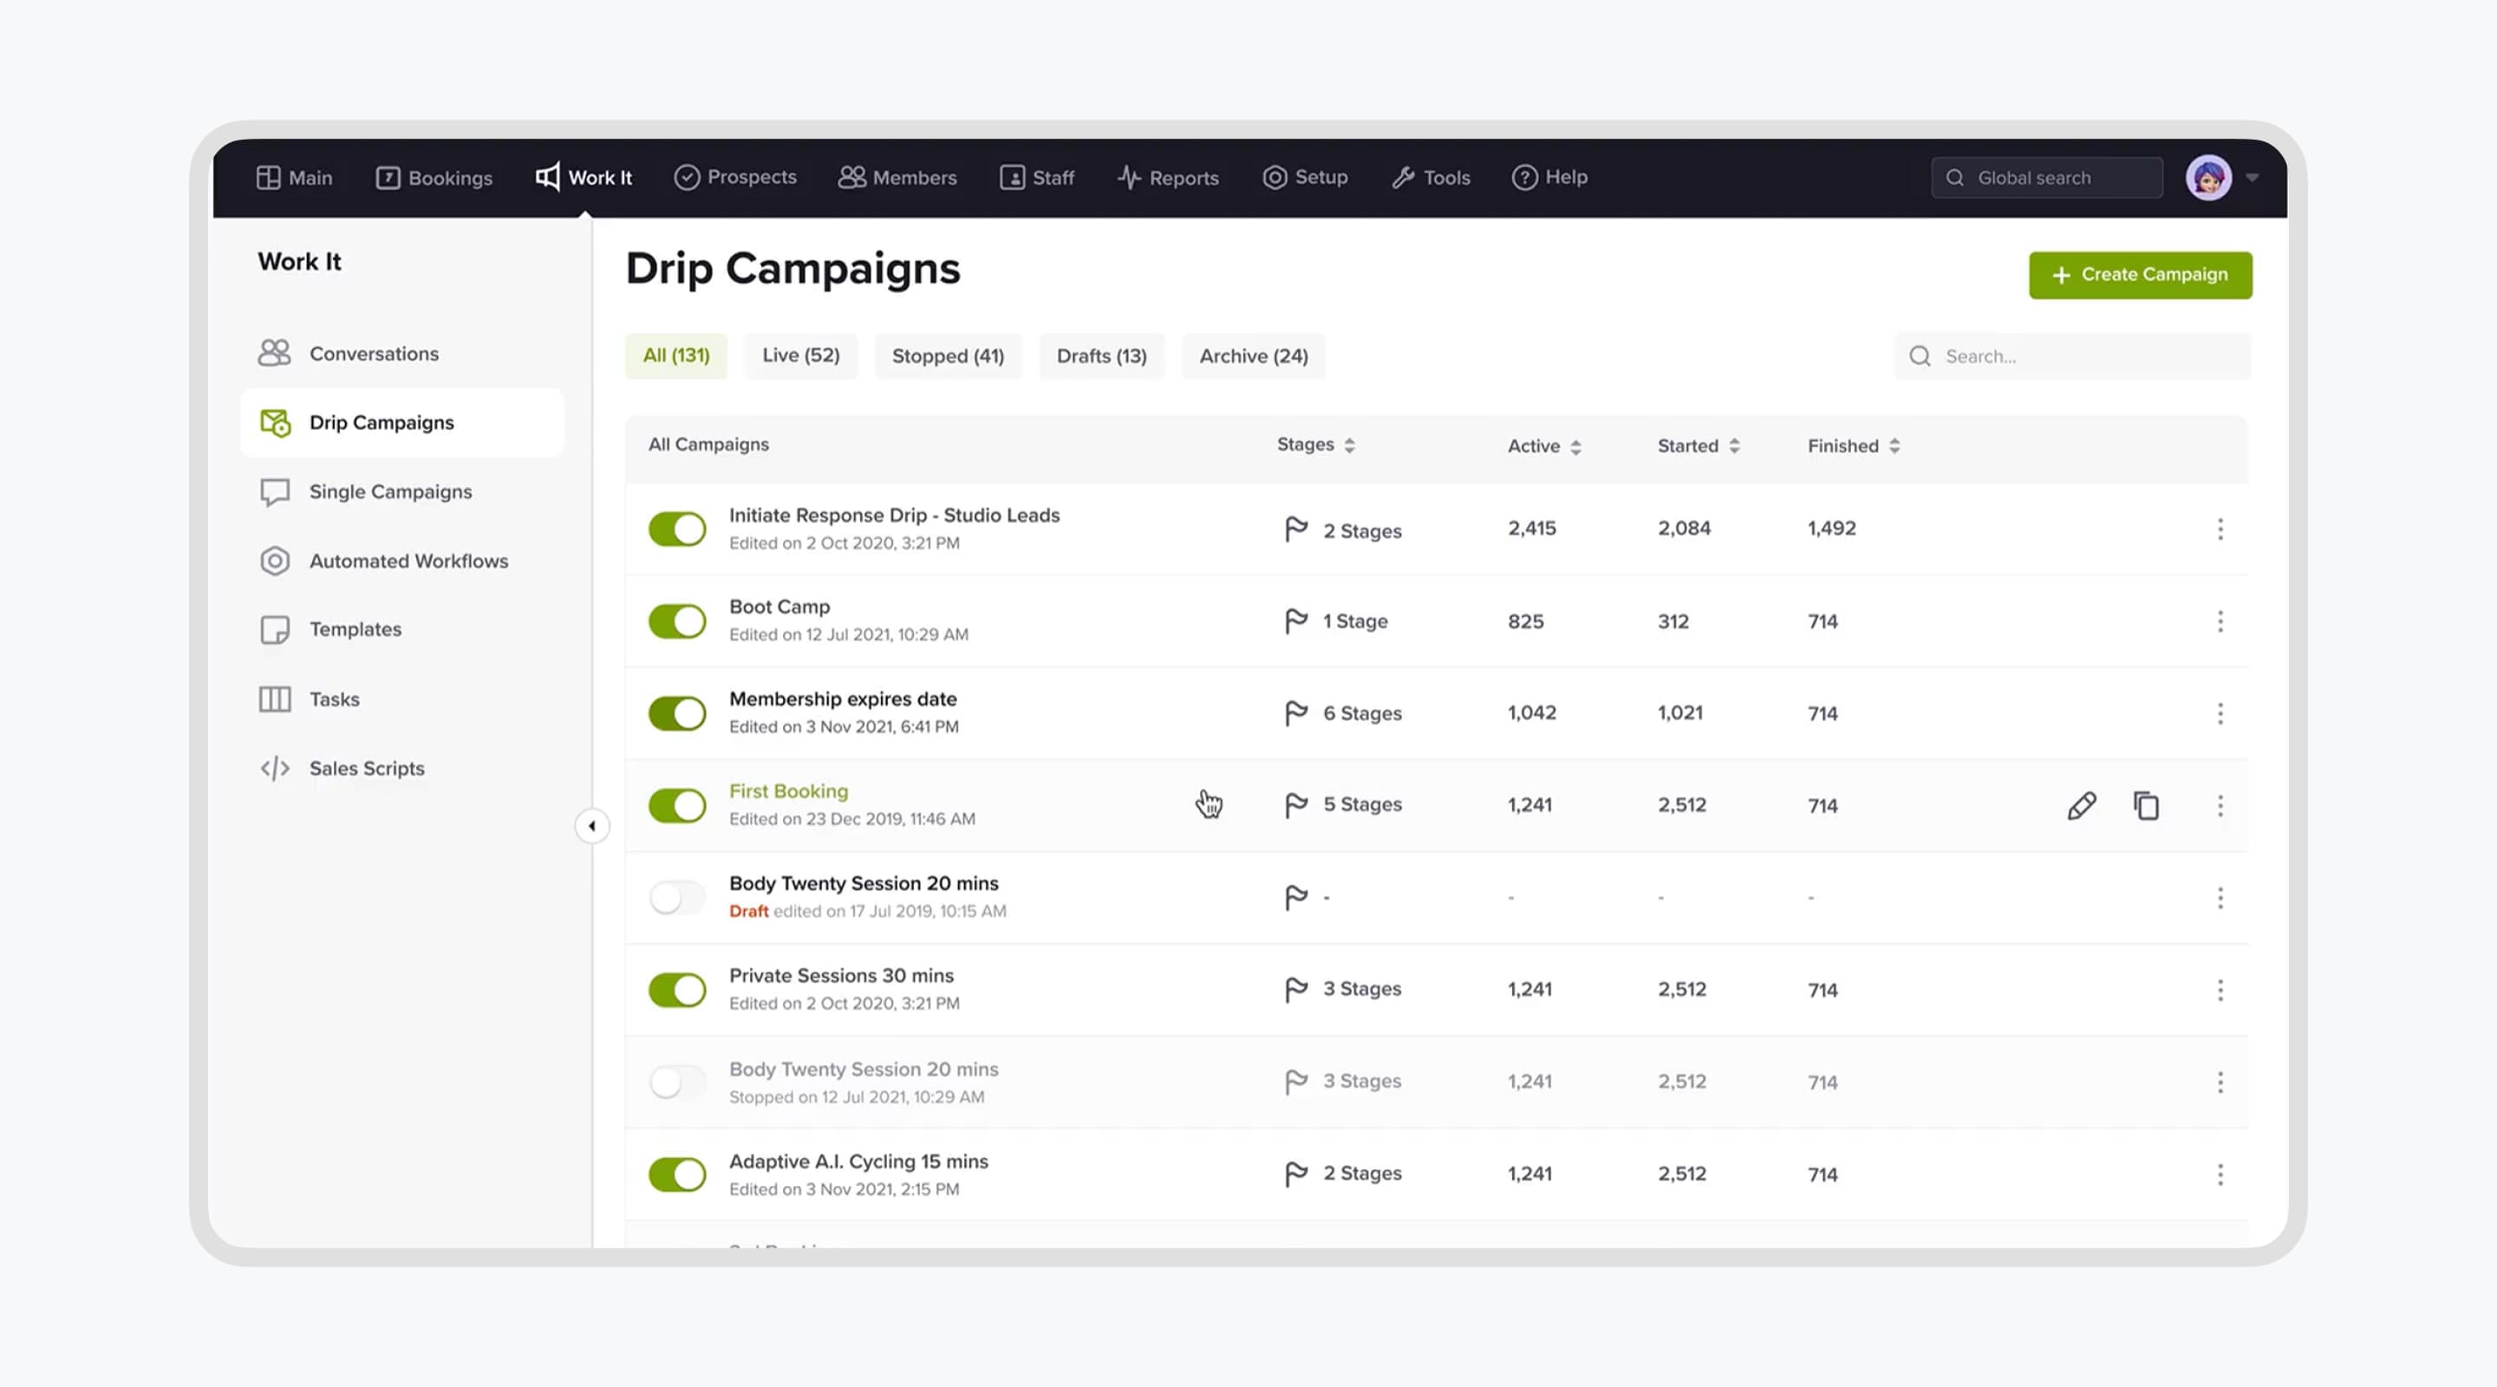
Task: Open more options for Membership expires date
Action: point(2220,713)
